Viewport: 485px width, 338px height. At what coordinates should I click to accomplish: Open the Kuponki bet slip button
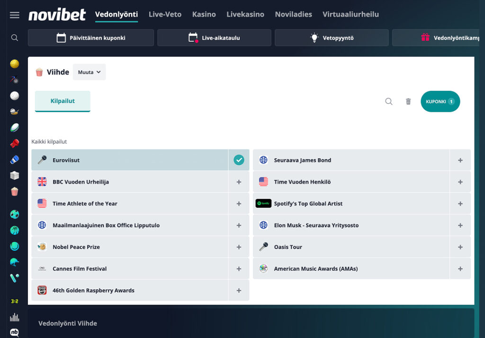click(440, 101)
